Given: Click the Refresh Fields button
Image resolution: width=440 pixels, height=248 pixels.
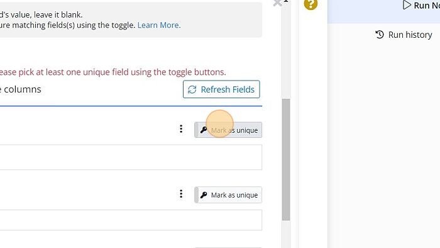Looking at the screenshot, I should (x=221, y=89).
